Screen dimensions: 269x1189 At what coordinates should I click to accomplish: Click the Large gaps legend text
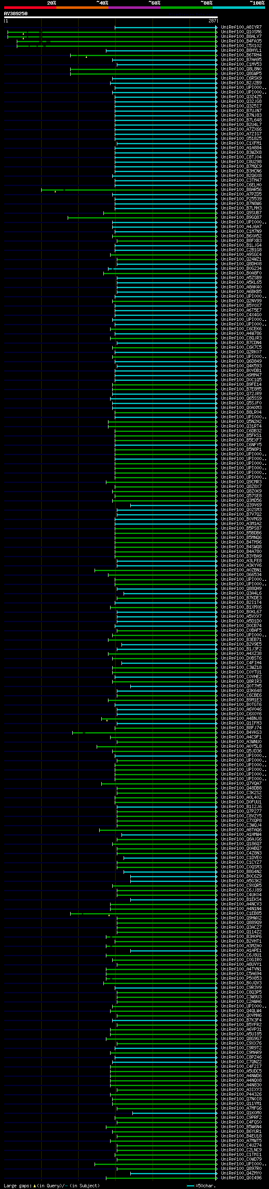coord(18,1186)
